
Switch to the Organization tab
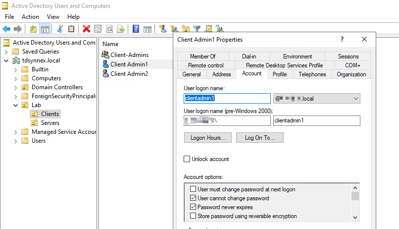pos(351,74)
